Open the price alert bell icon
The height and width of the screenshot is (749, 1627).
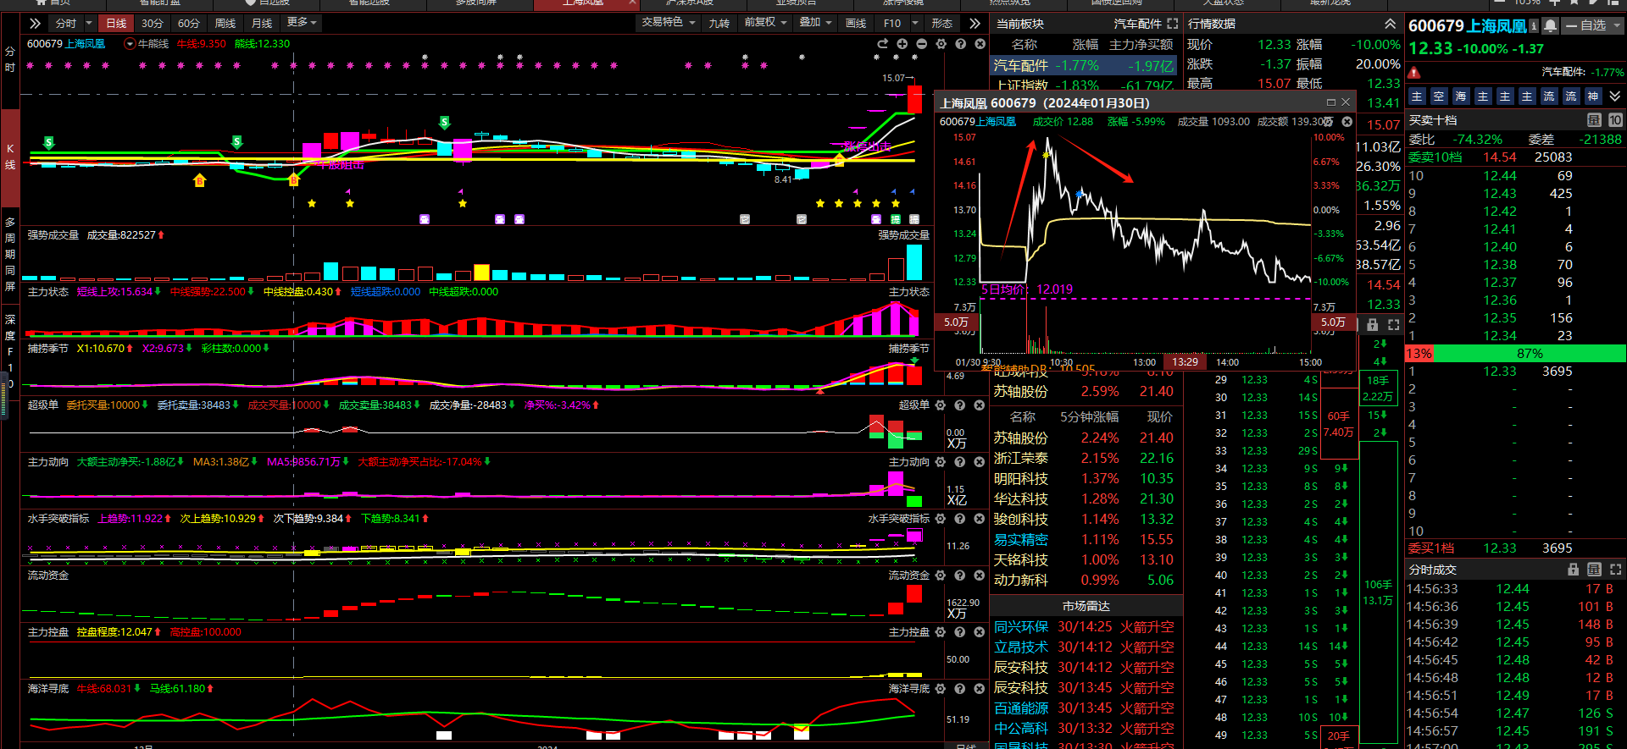[x=1550, y=25]
